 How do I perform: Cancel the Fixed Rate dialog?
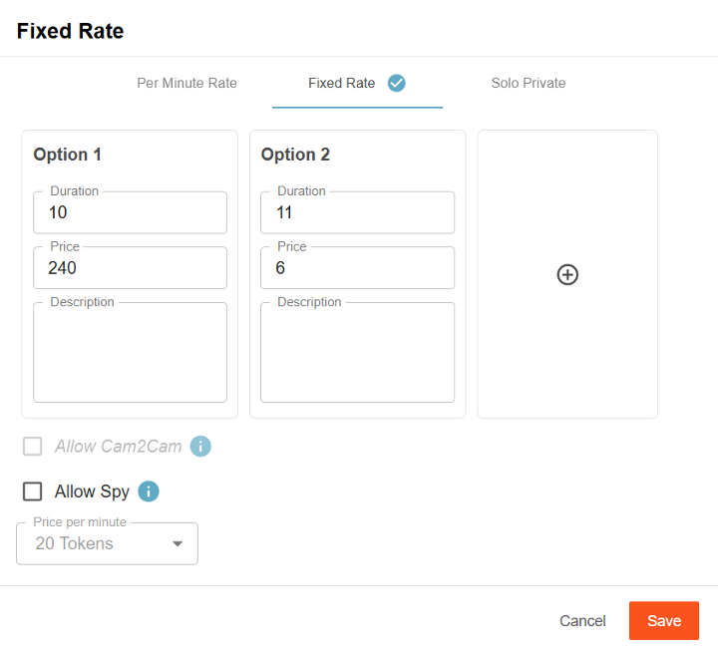click(x=582, y=620)
